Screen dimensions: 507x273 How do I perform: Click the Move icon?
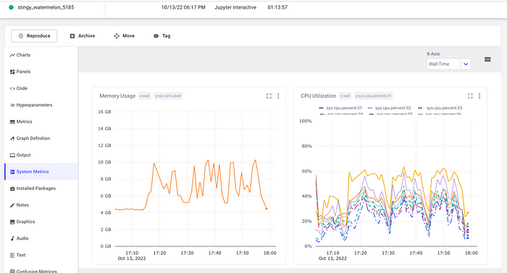point(117,36)
